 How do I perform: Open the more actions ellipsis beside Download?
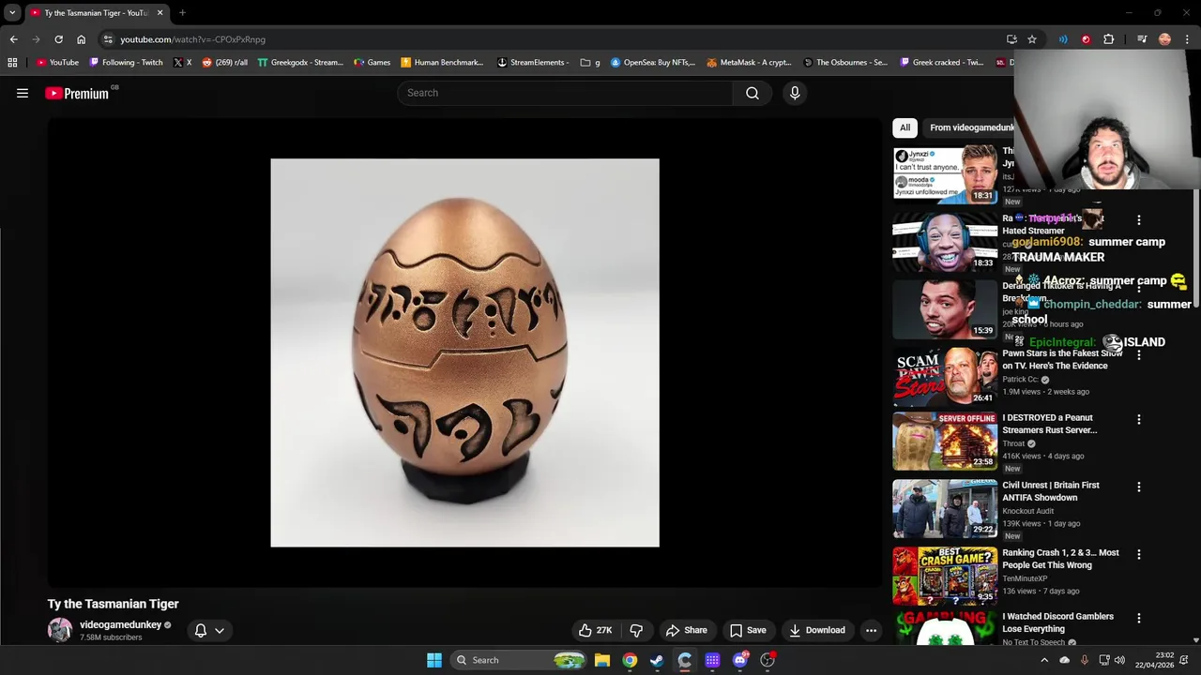click(x=872, y=630)
